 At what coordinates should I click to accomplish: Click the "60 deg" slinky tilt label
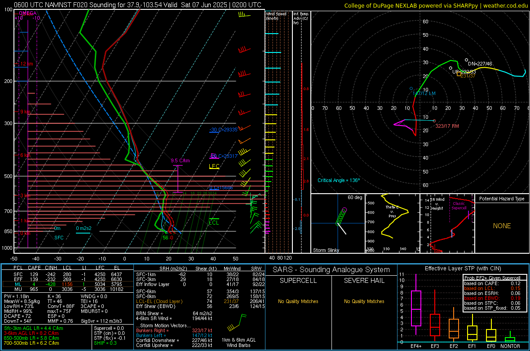point(354,197)
